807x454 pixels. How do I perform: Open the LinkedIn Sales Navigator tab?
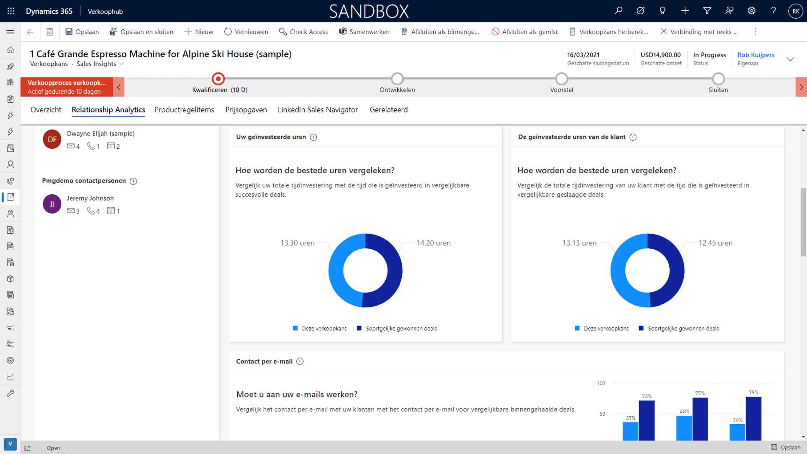click(318, 110)
